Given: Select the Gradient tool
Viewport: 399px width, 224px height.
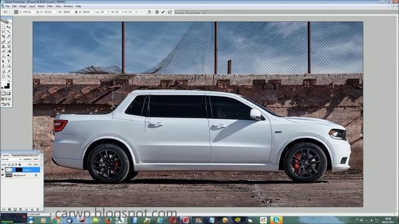Looking at the screenshot, I should (x=9, y=51).
